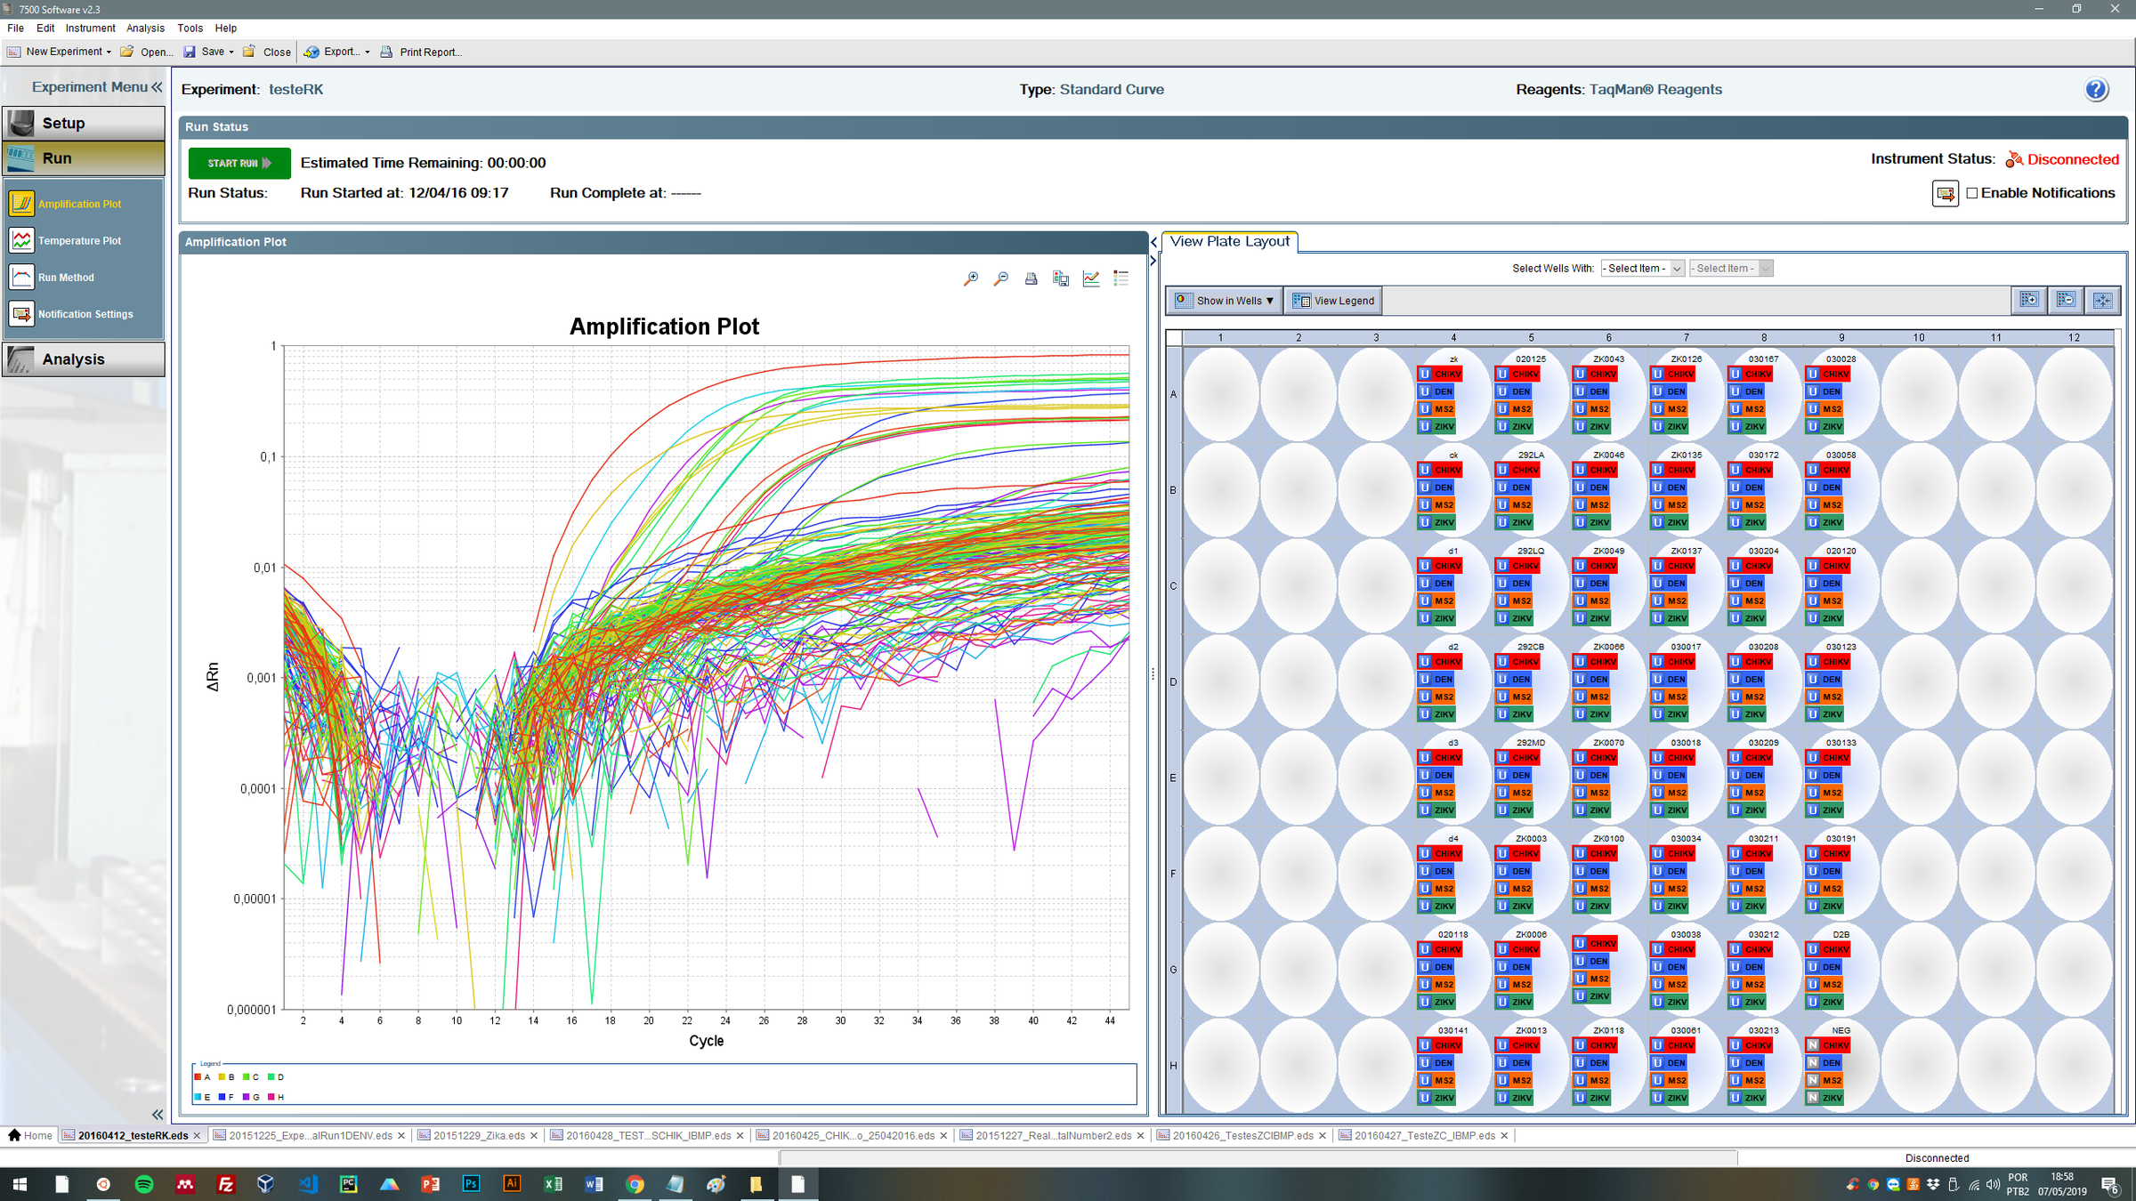
Task: Click the red A swatch in legend
Action: coord(198,1076)
